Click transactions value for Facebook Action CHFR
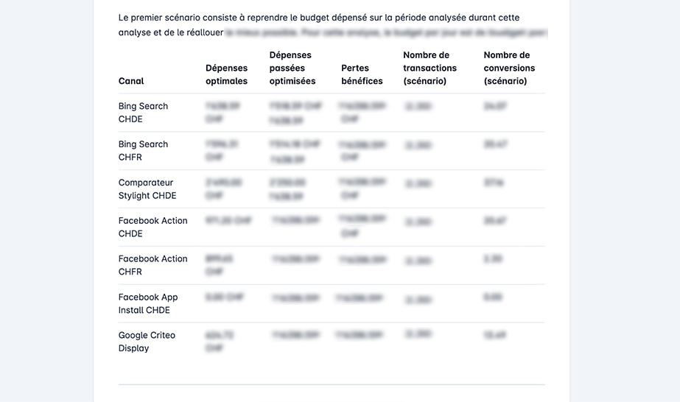The width and height of the screenshot is (680, 402). 418,261
